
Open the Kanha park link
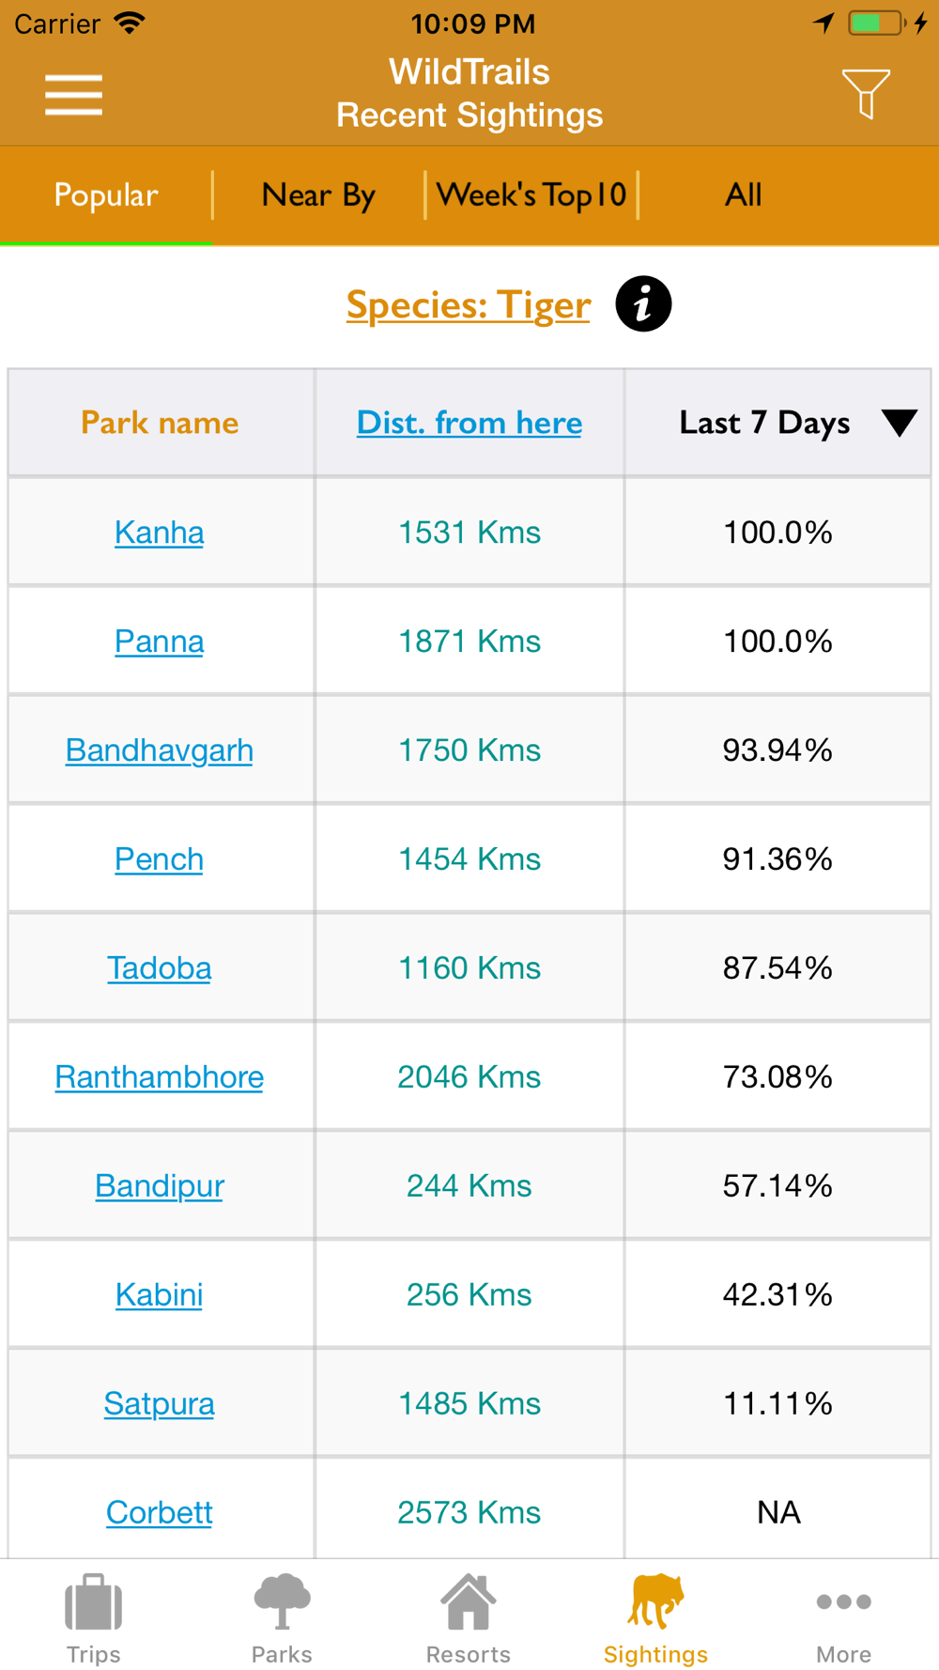point(159,533)
